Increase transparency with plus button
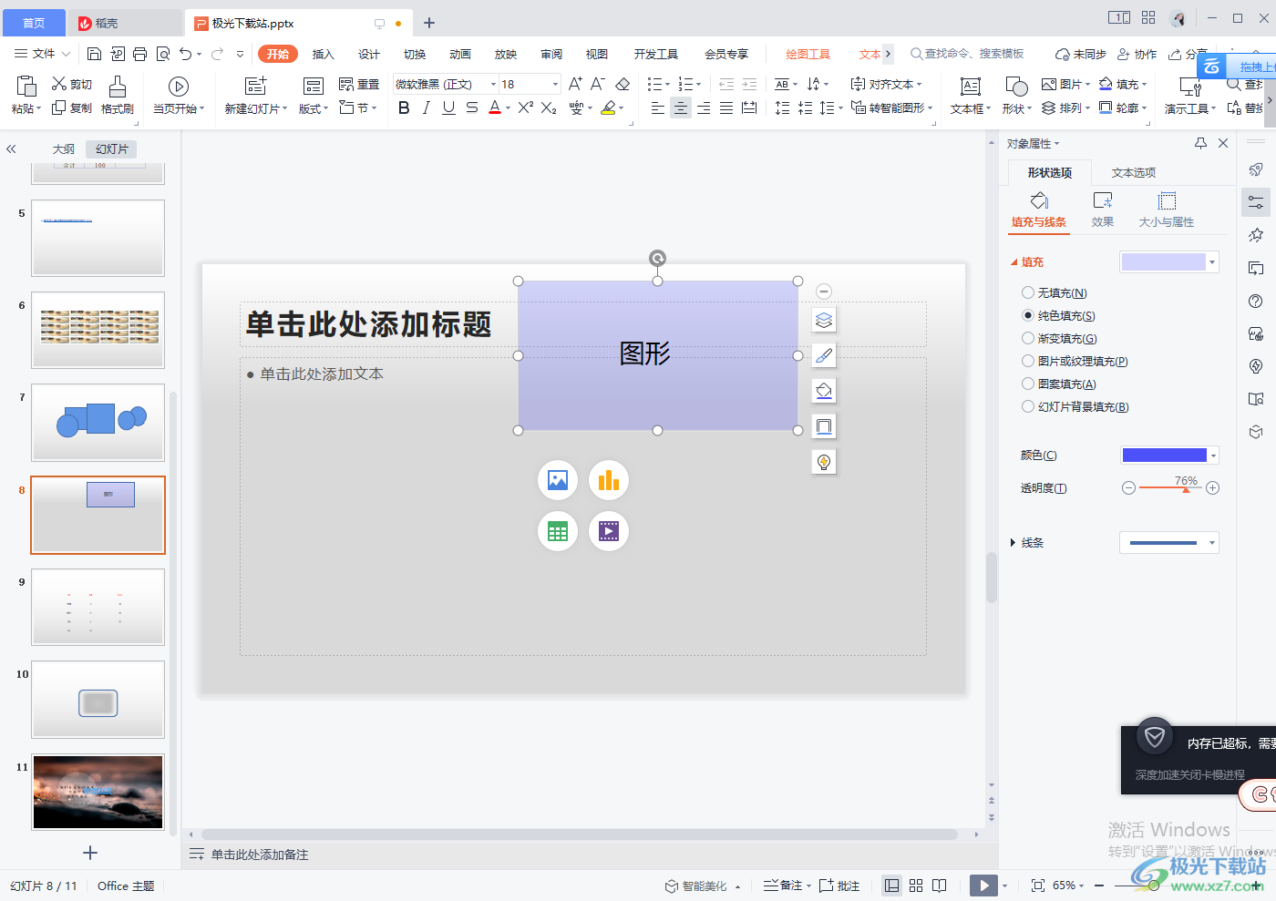1276x901 pixels. (1212, 488)
